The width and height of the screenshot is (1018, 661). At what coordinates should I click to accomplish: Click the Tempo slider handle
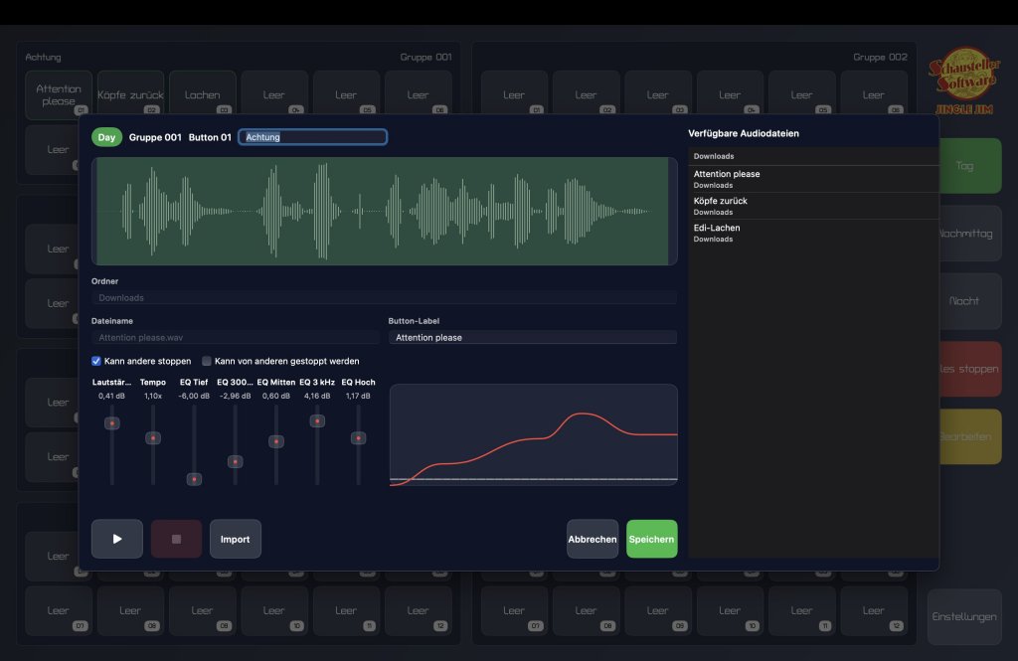152,438
